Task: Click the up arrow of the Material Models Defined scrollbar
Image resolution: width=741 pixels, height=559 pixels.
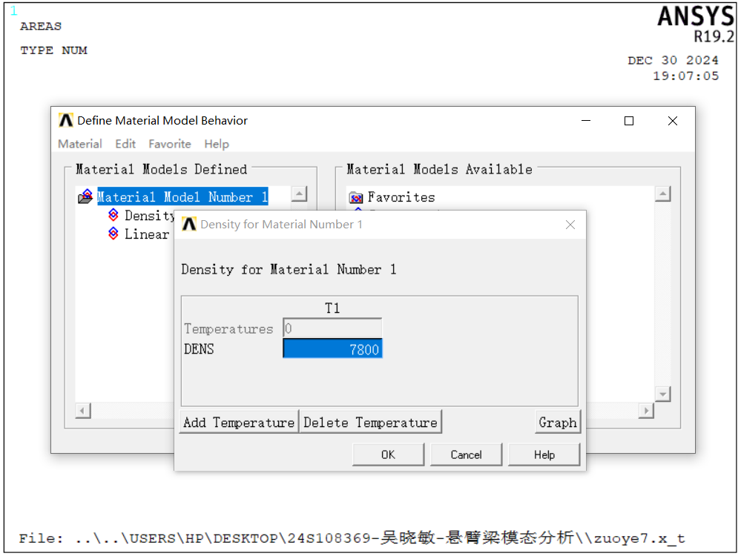Action: [299, 193]
